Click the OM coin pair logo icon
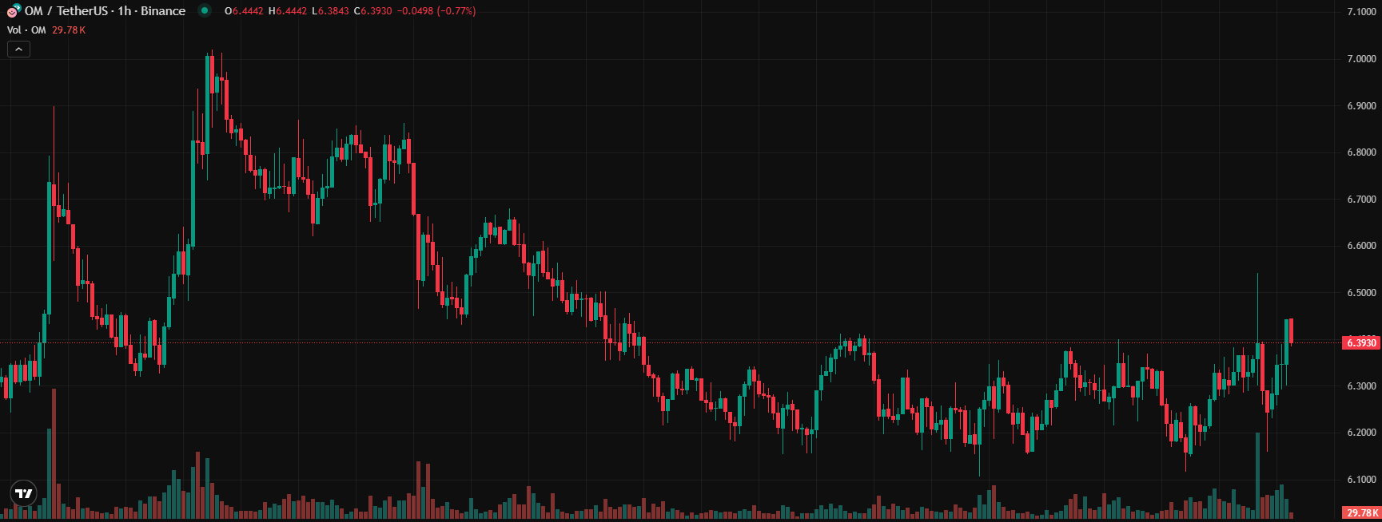This screenshot has width=1382, height=522. click(14, 11)
